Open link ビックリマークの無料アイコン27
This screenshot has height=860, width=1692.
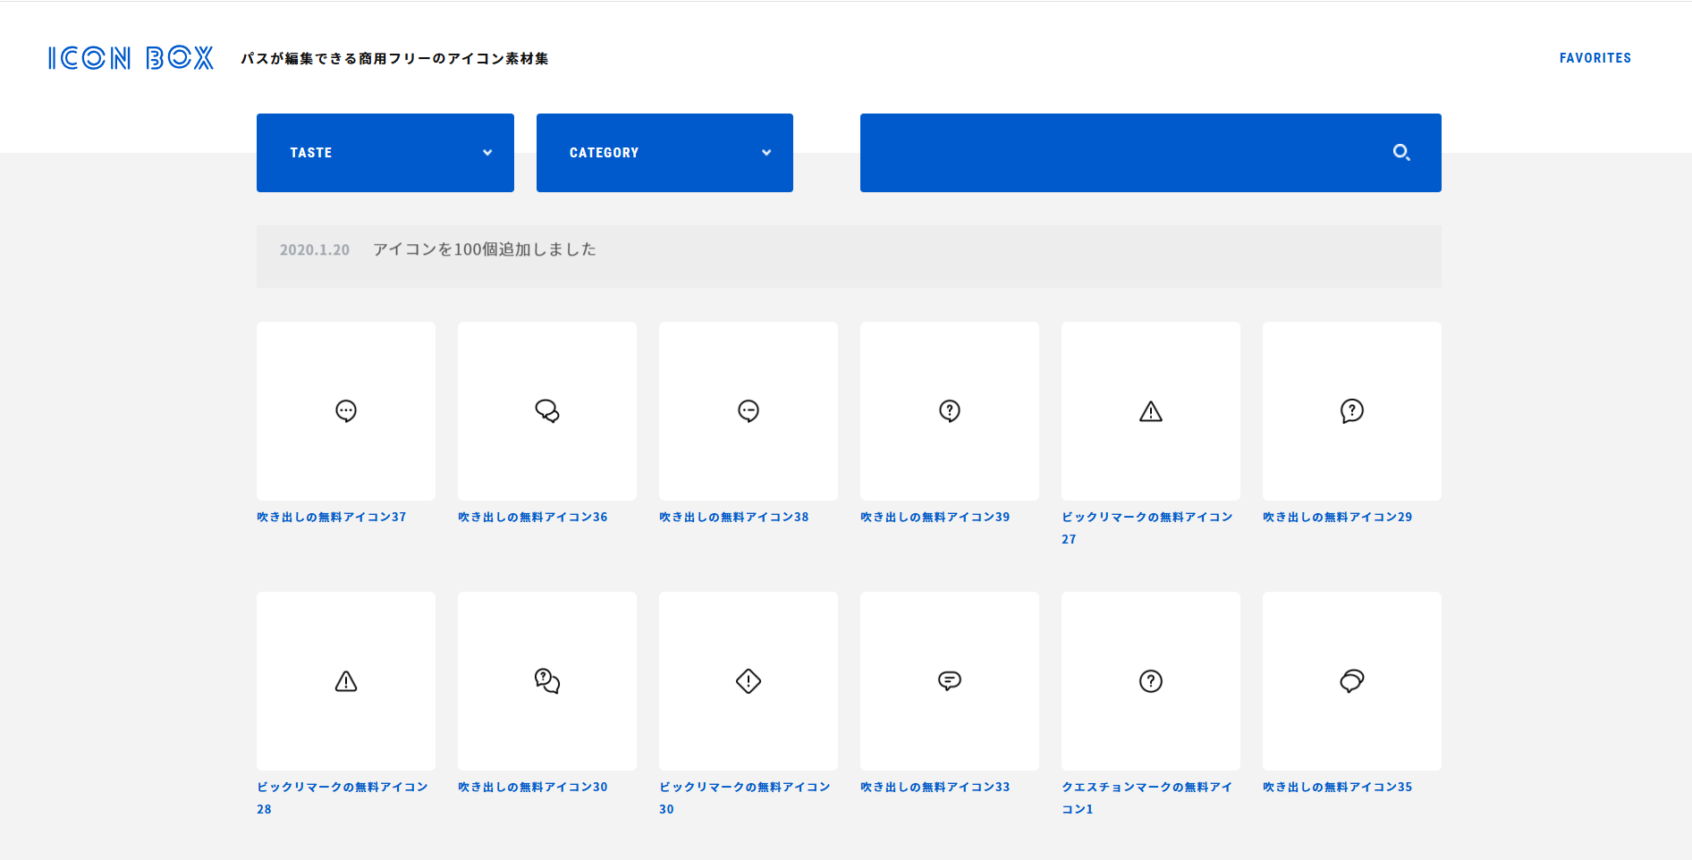pyautogui.click(x=1147, y=527)
